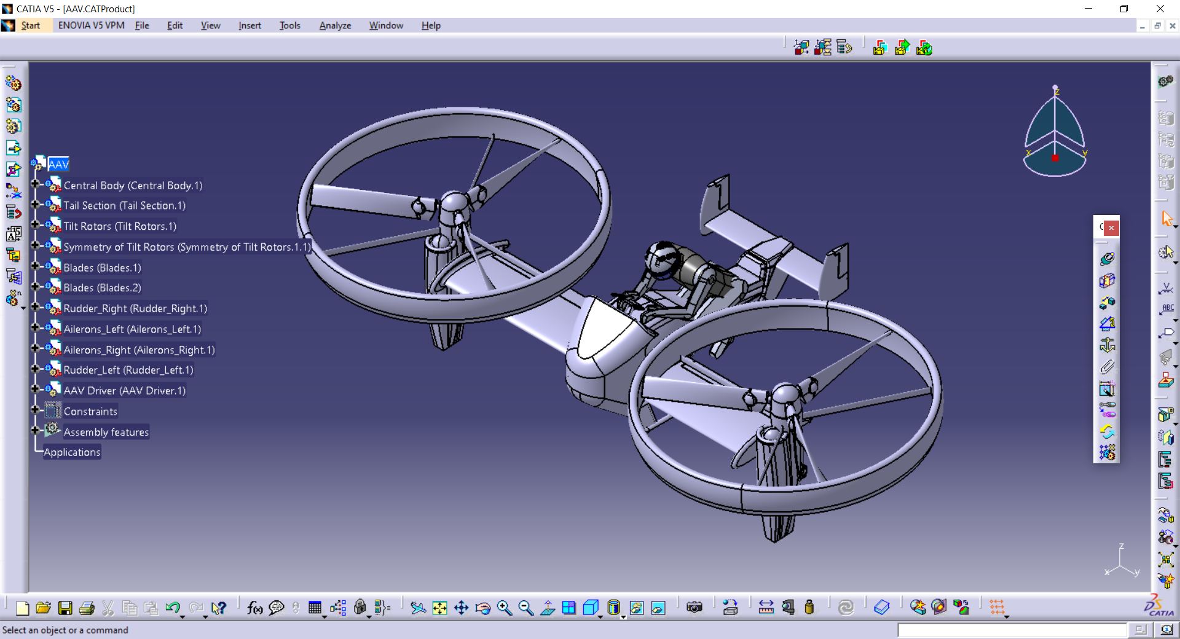Select the Pan tool icon
Viewport: 1180px width, 639px height.
click(x=461, y=608)
